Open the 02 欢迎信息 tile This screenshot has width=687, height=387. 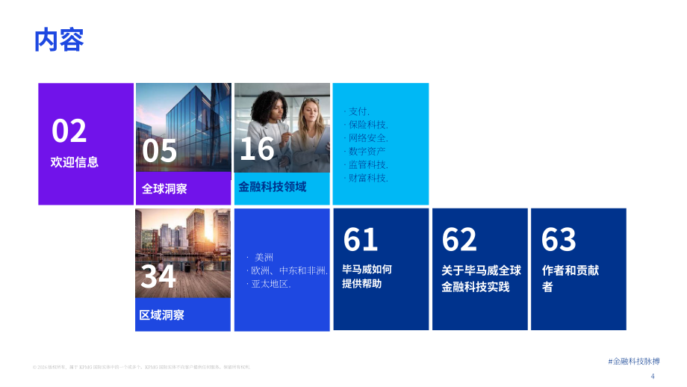[x=86, y=143]
